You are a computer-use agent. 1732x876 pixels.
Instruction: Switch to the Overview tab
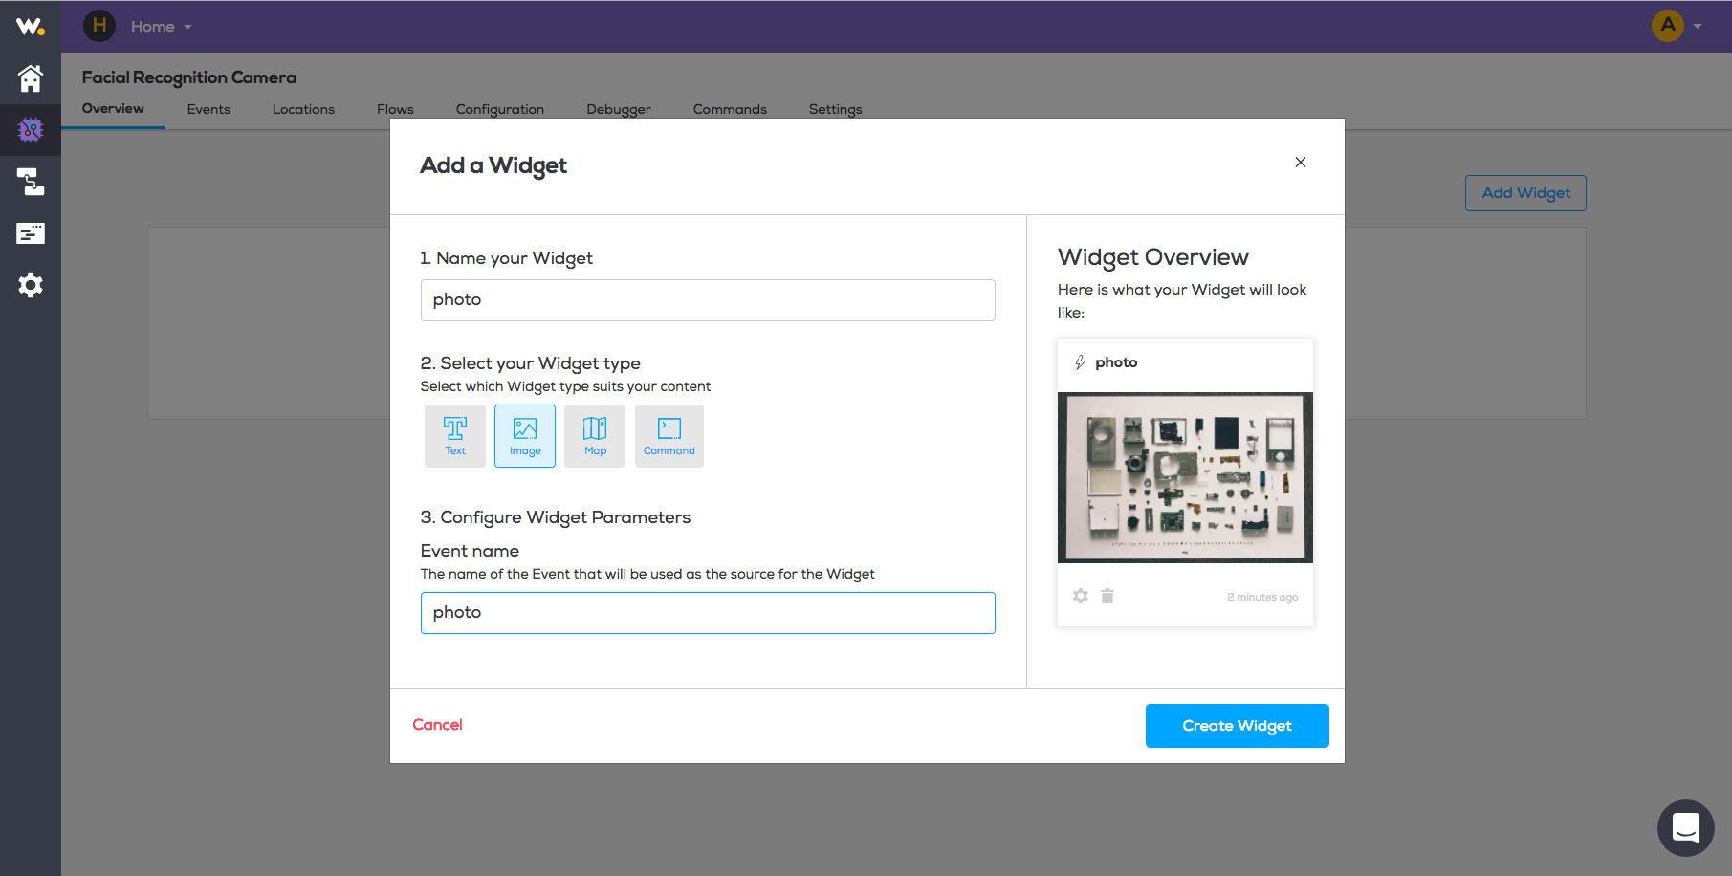113,109
